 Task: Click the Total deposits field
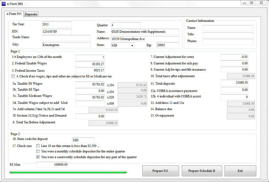[x=234, y=82]
